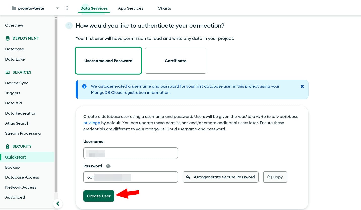Open Database Access in the sidebar
This screenshot has height=210, width=361.
pyautogui.click(x=22, y=177)
